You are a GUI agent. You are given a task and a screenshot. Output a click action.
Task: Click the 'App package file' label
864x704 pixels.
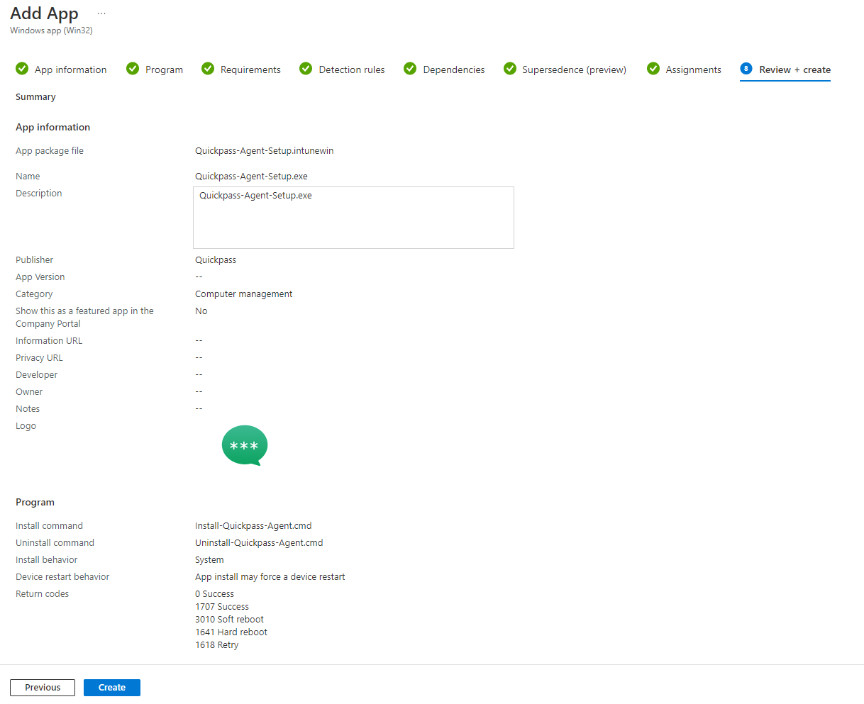coord(50,151)
